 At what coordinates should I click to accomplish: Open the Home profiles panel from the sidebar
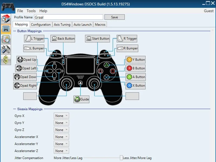tap(5, 19)
